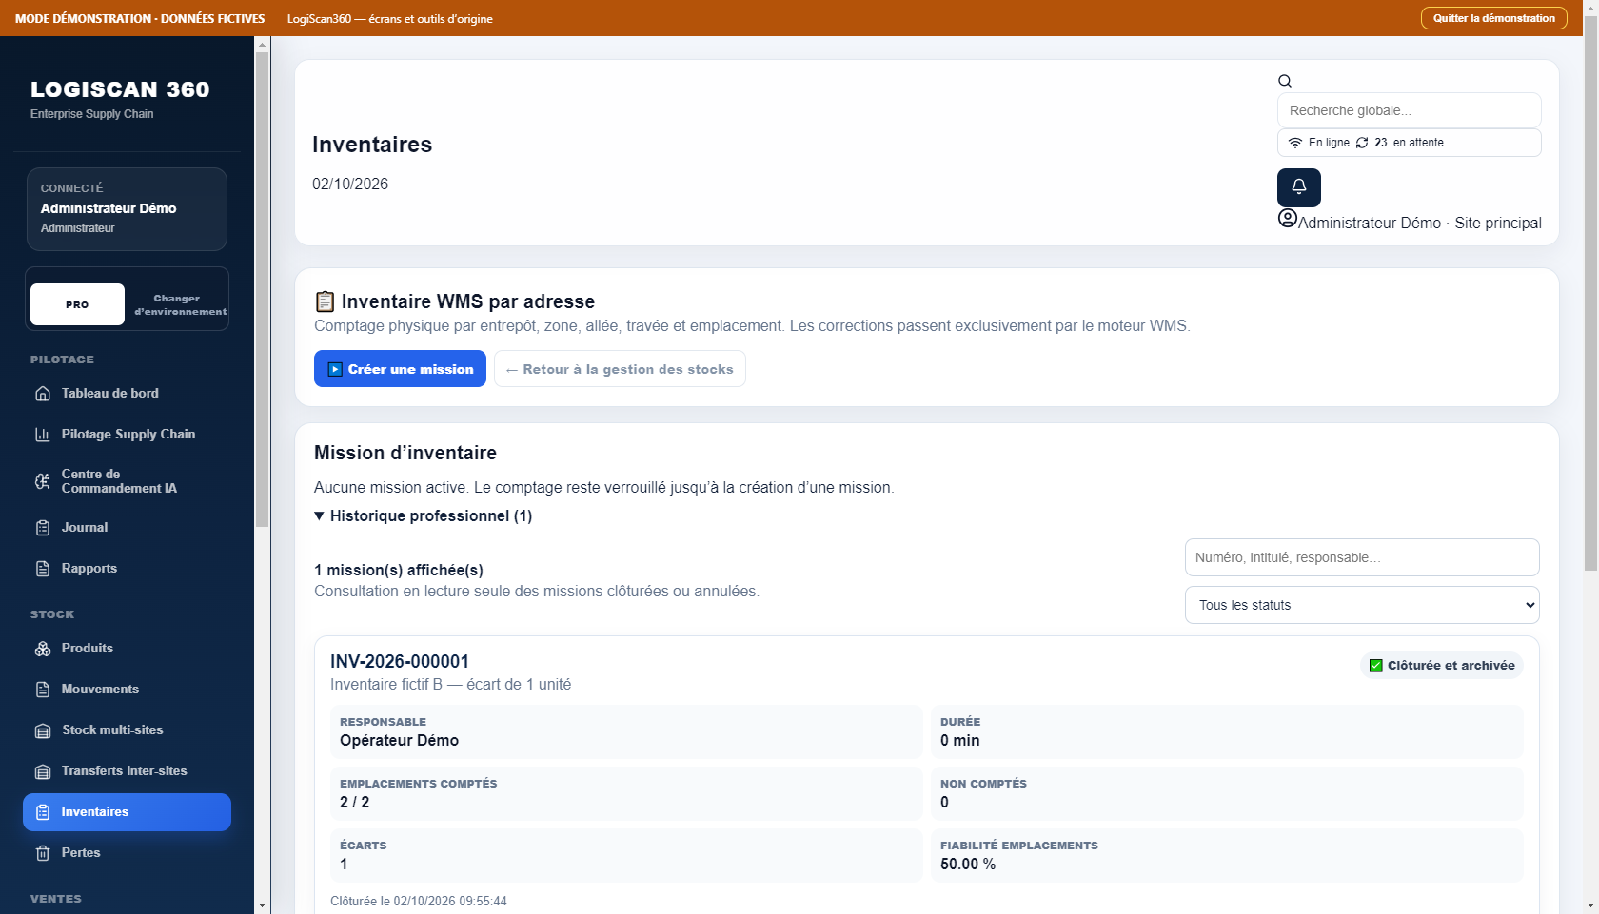Click the LOGISCAN 360 logo title
Viewport: 1599px width, 914px height.
click(120, 89)
